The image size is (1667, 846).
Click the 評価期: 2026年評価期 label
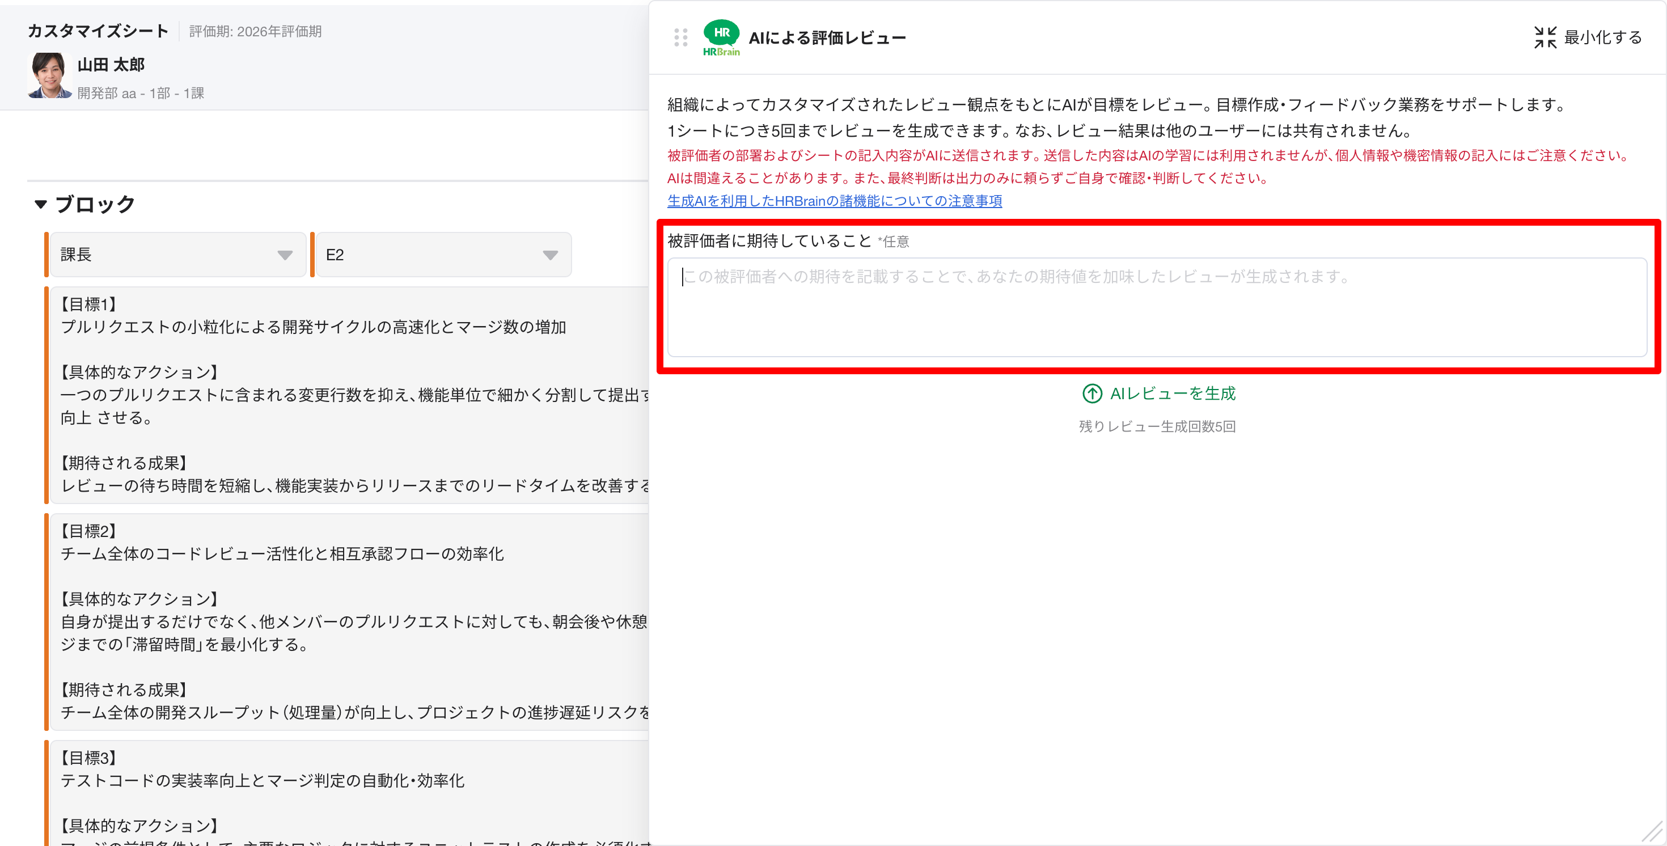[255, 32]
